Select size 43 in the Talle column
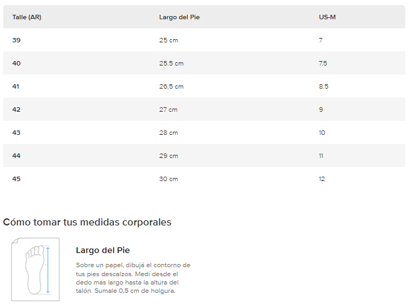Image resolution: width=420 pixels, height=307 pixels. pyautogui.click(x=16, y=132)
